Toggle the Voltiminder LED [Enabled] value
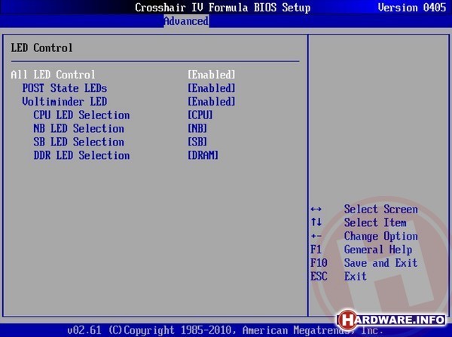The height and width of the screenshot is (337, 452). click(x=211, y=102)
